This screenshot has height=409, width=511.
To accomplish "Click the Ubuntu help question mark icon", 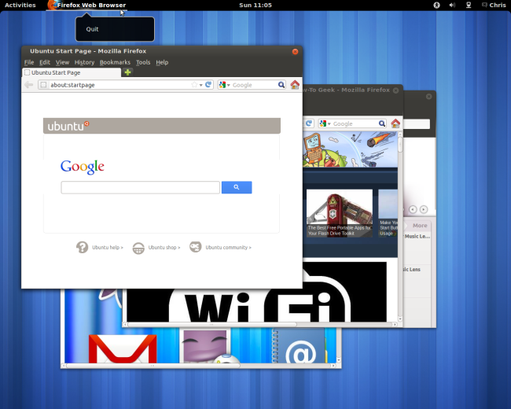I will pos(82,247).
